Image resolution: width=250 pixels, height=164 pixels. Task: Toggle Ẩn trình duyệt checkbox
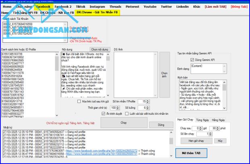[103, 114]
